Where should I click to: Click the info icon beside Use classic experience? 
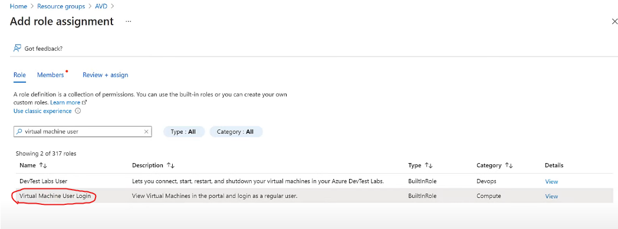[78, 111]
